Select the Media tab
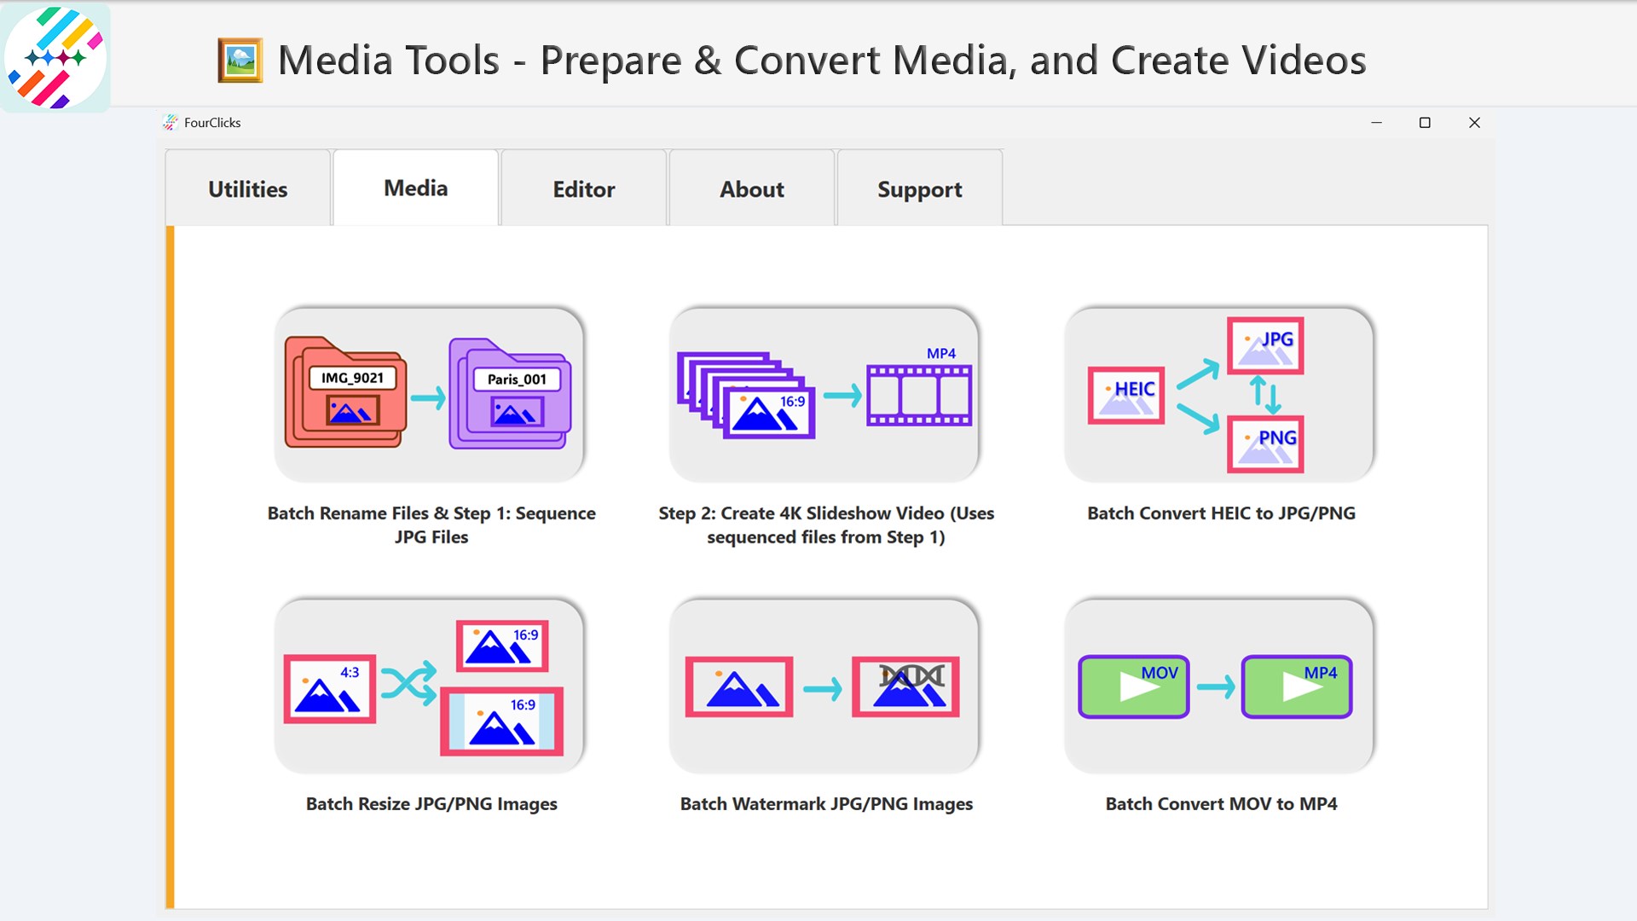This screenshot has width=1637, height=921. click(415, 188)
